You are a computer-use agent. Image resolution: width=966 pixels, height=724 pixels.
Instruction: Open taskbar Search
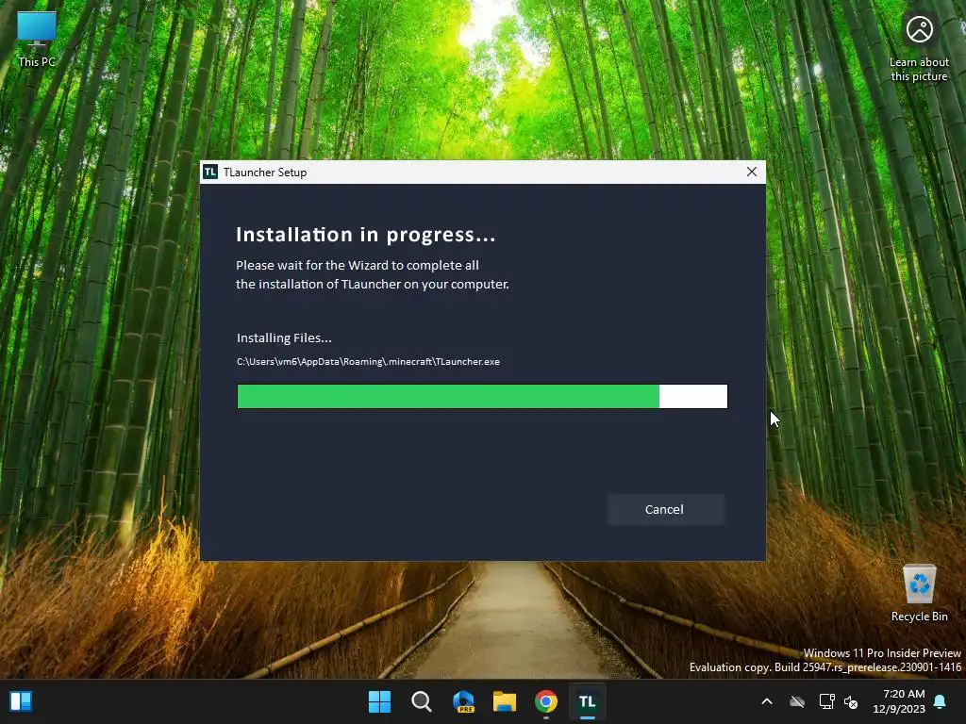click(422, 701)
